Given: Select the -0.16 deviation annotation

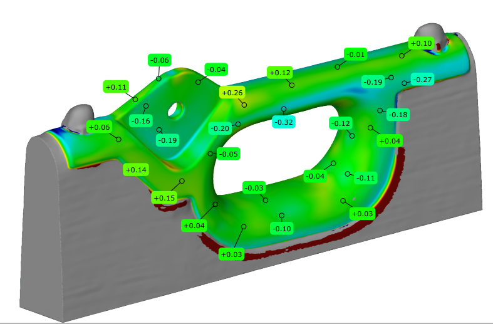Looking at the screenshot, I should click(141, 121).
